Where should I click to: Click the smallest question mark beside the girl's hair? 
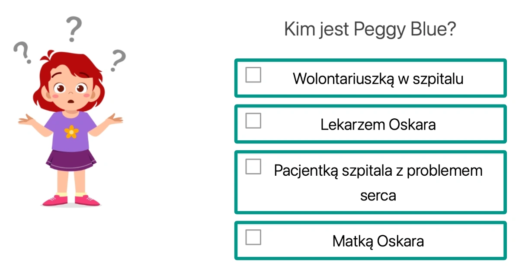pos(22,52)
